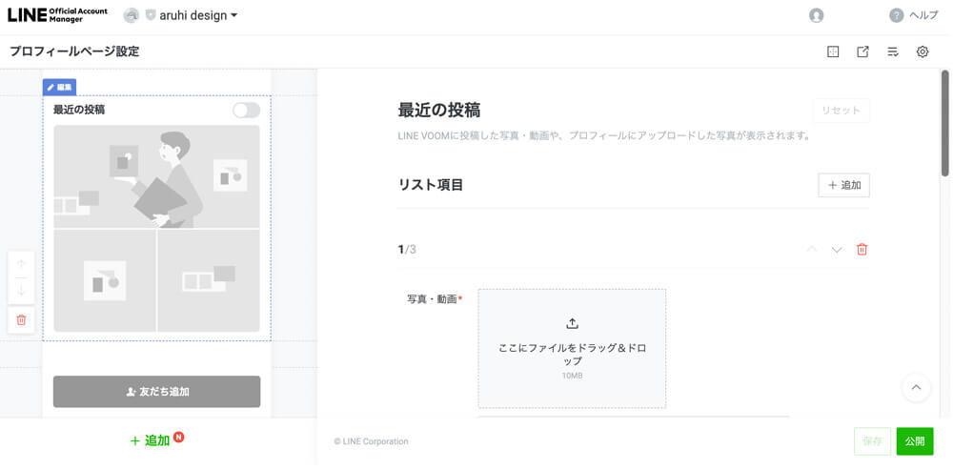Viewport: 953px width, 470px height.
Task: Delete list item 1/3 with trash icon
Action: pyautogui.click(x=862, y=250)
